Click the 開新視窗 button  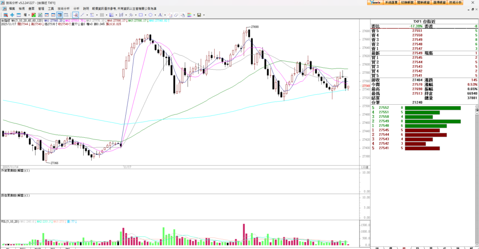click(x=423, y=2)
